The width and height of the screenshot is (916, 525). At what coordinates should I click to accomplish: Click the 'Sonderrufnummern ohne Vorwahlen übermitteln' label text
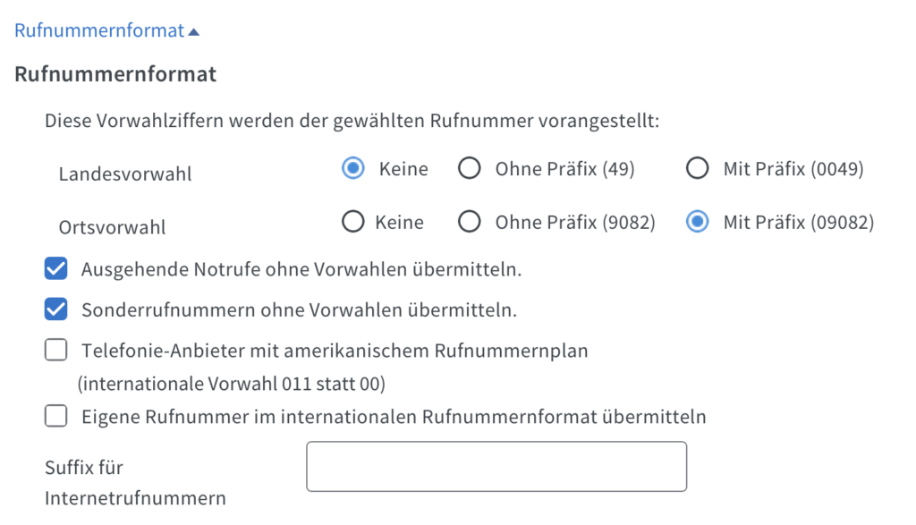click(x=300, y=310)
